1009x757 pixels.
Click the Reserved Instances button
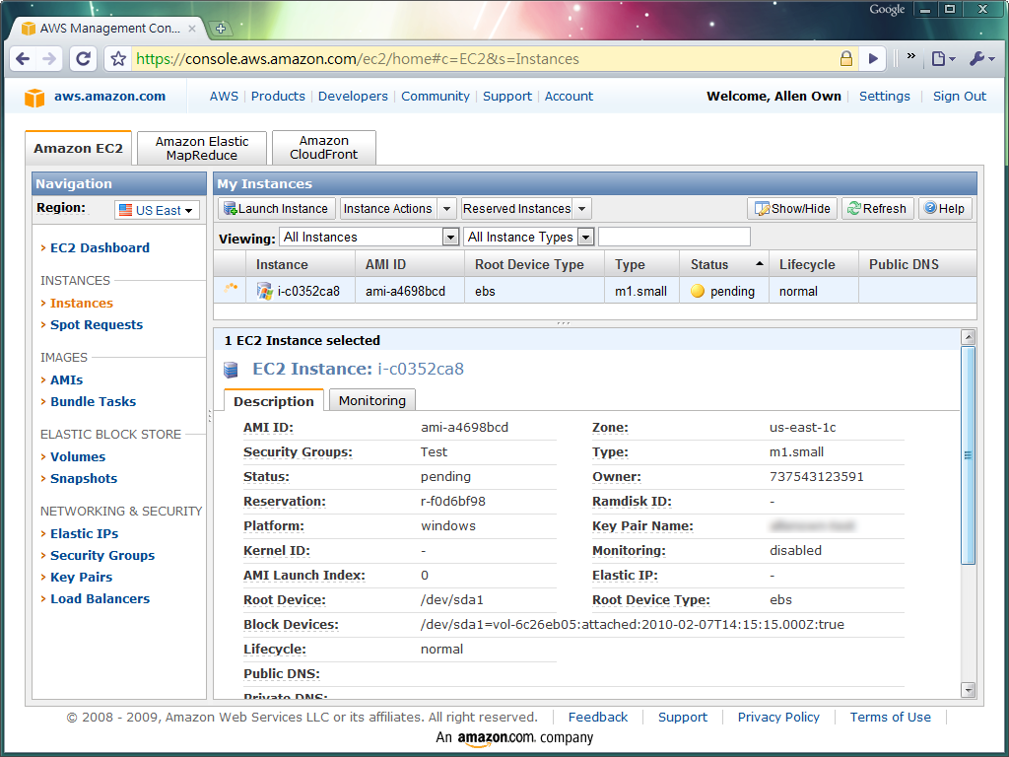pos(516,209)
